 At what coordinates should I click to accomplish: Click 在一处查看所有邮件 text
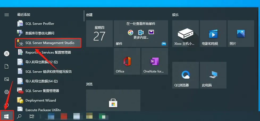tap(141, 24)
